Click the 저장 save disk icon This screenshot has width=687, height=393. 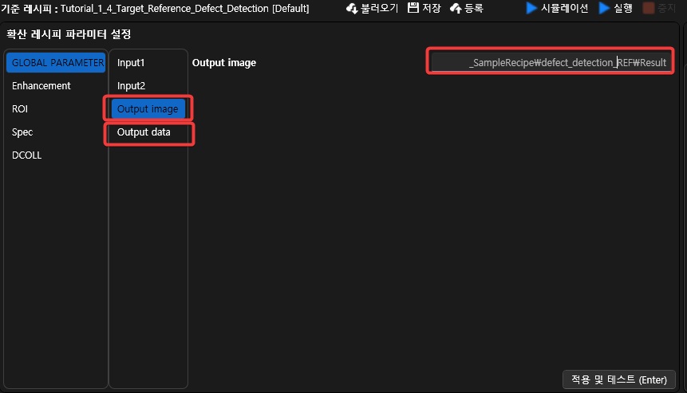pos(413,9)
